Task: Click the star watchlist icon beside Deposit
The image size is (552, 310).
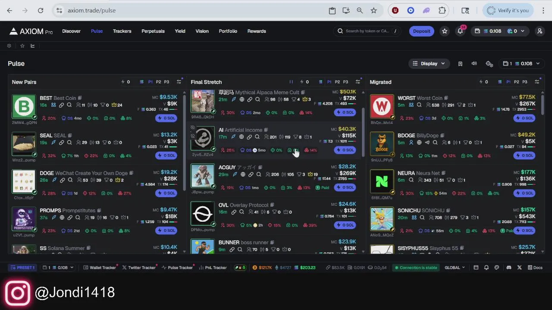Action: (445, 31)
